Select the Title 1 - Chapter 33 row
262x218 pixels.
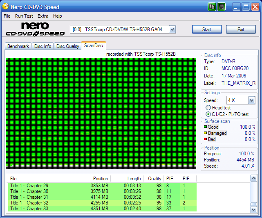pyautogui.click(x=102, y=209)
